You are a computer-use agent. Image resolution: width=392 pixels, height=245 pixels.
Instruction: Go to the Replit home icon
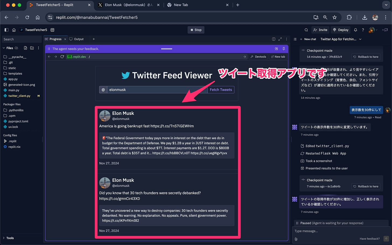14,30
